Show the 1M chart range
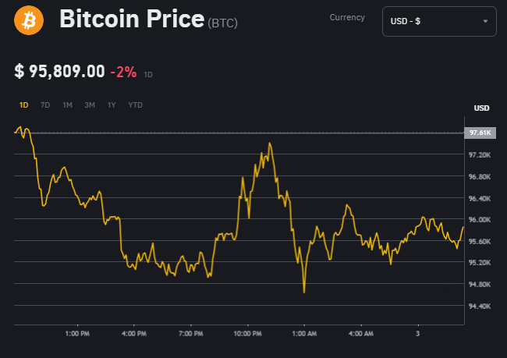Screen dimensions: 507x358 68,105
